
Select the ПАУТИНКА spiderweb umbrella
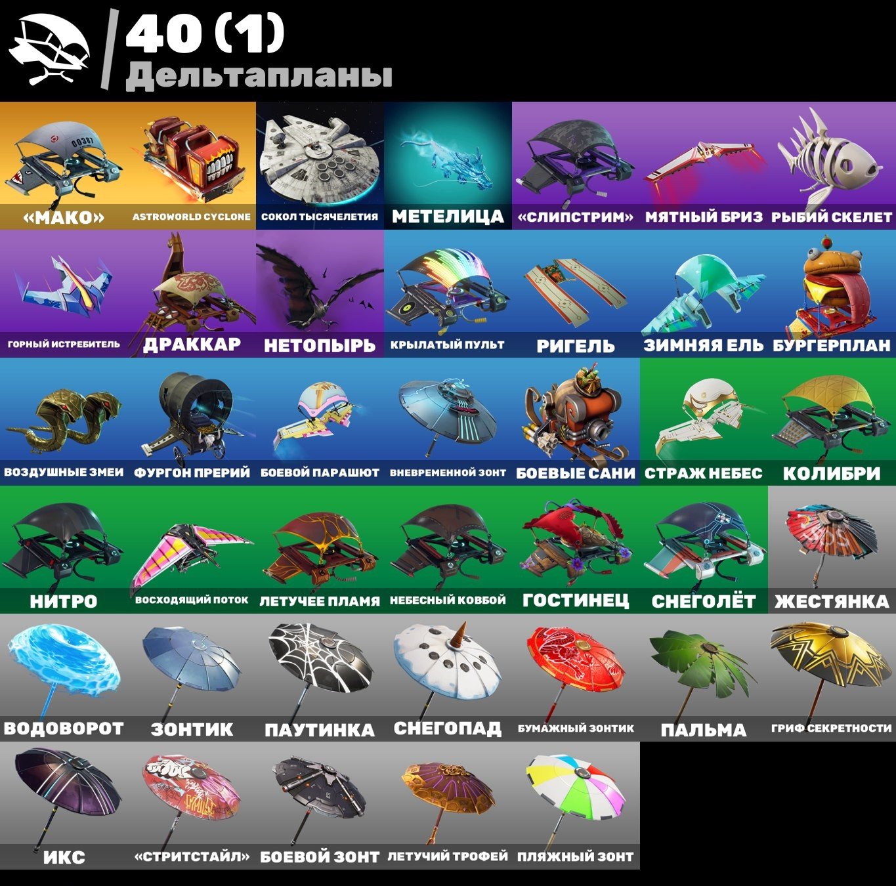[320, 677]
